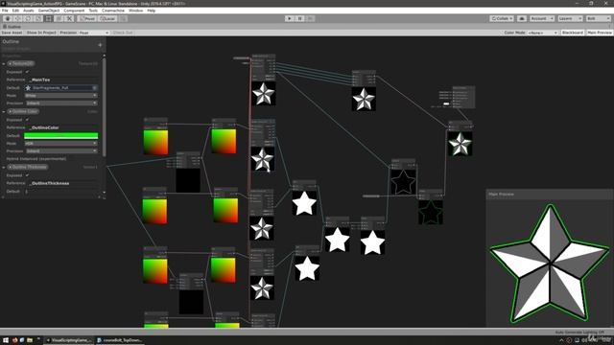Toggle Local handle rotation
Viewport: 614px width, 345px height.
106,18
